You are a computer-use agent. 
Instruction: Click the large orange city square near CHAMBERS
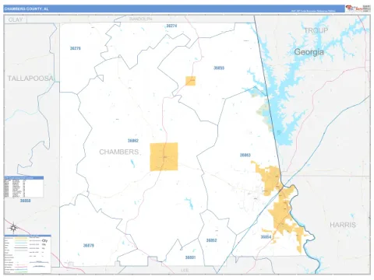pos(164,156)
